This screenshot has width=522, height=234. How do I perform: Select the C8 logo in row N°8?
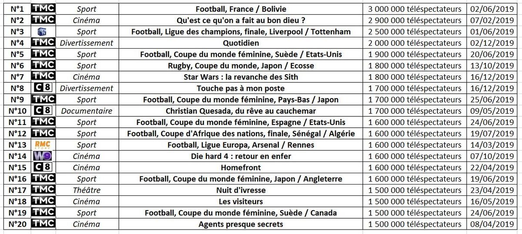(x=43, y=88)
